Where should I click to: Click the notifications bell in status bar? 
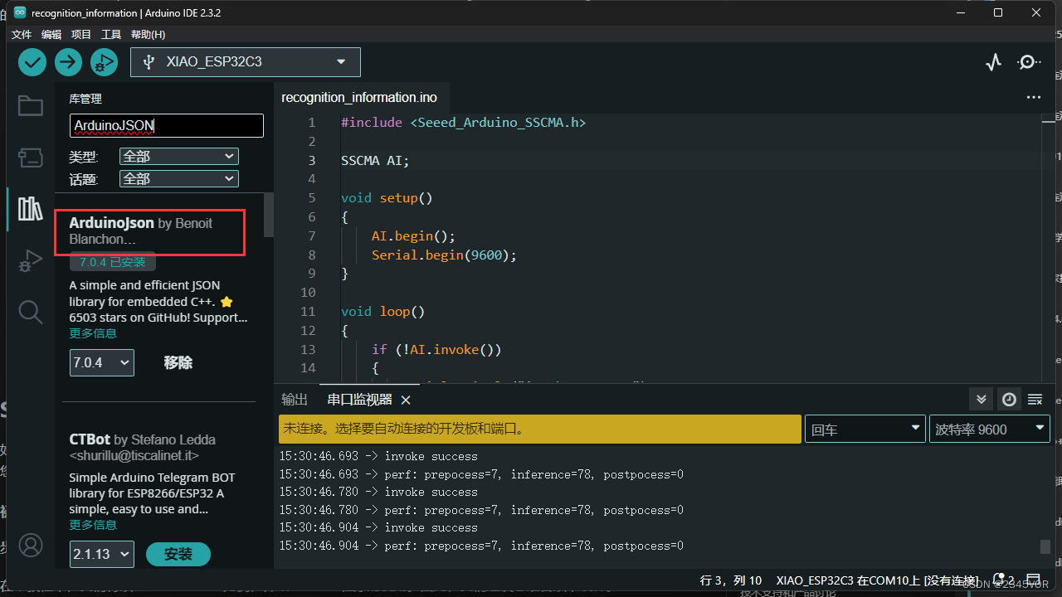(x=1000, y=580)
